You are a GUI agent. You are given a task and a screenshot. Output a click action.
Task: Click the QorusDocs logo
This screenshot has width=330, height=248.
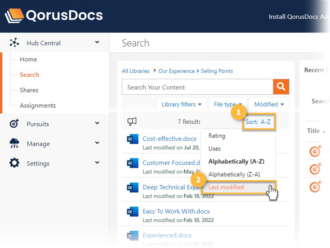coord(54,16)
